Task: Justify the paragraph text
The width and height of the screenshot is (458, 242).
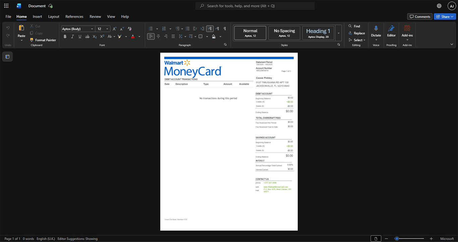Action: (173, 36)
